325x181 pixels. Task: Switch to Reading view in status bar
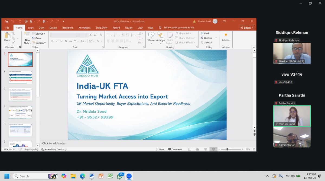pyautogui.click(x=205, y=149)
